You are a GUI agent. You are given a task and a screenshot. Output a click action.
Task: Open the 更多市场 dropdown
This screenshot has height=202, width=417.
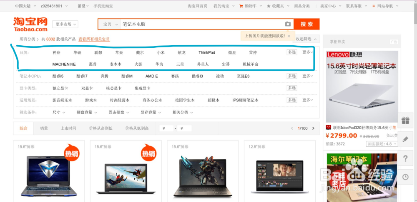(x=65, y=24)
